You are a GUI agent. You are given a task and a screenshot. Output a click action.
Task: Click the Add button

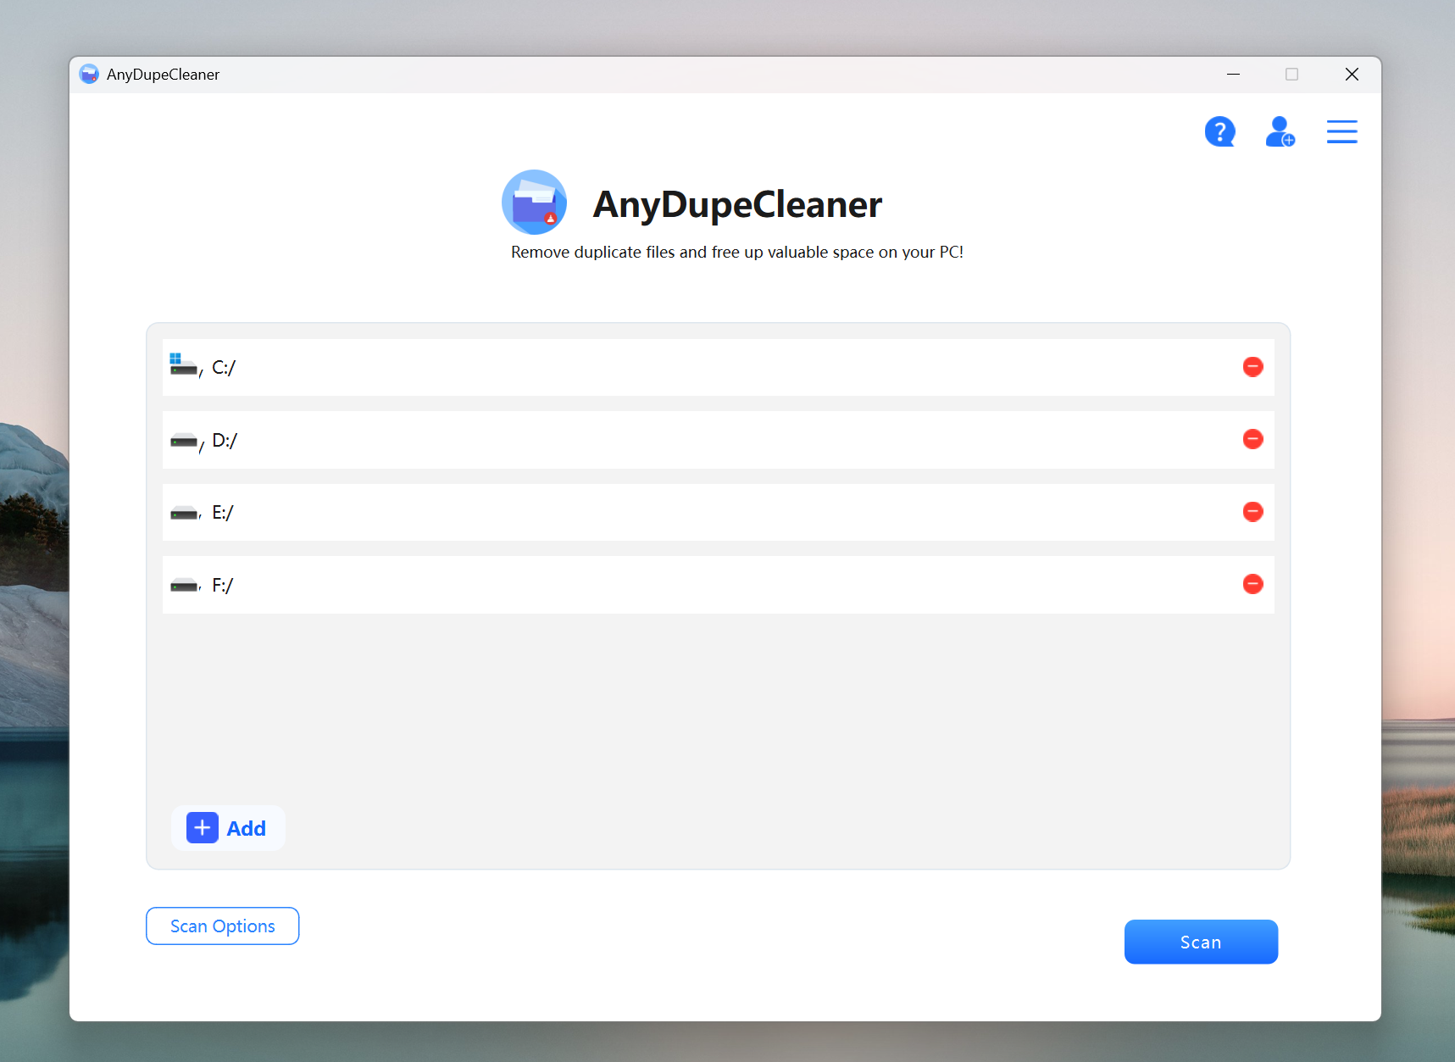(228, 827)
